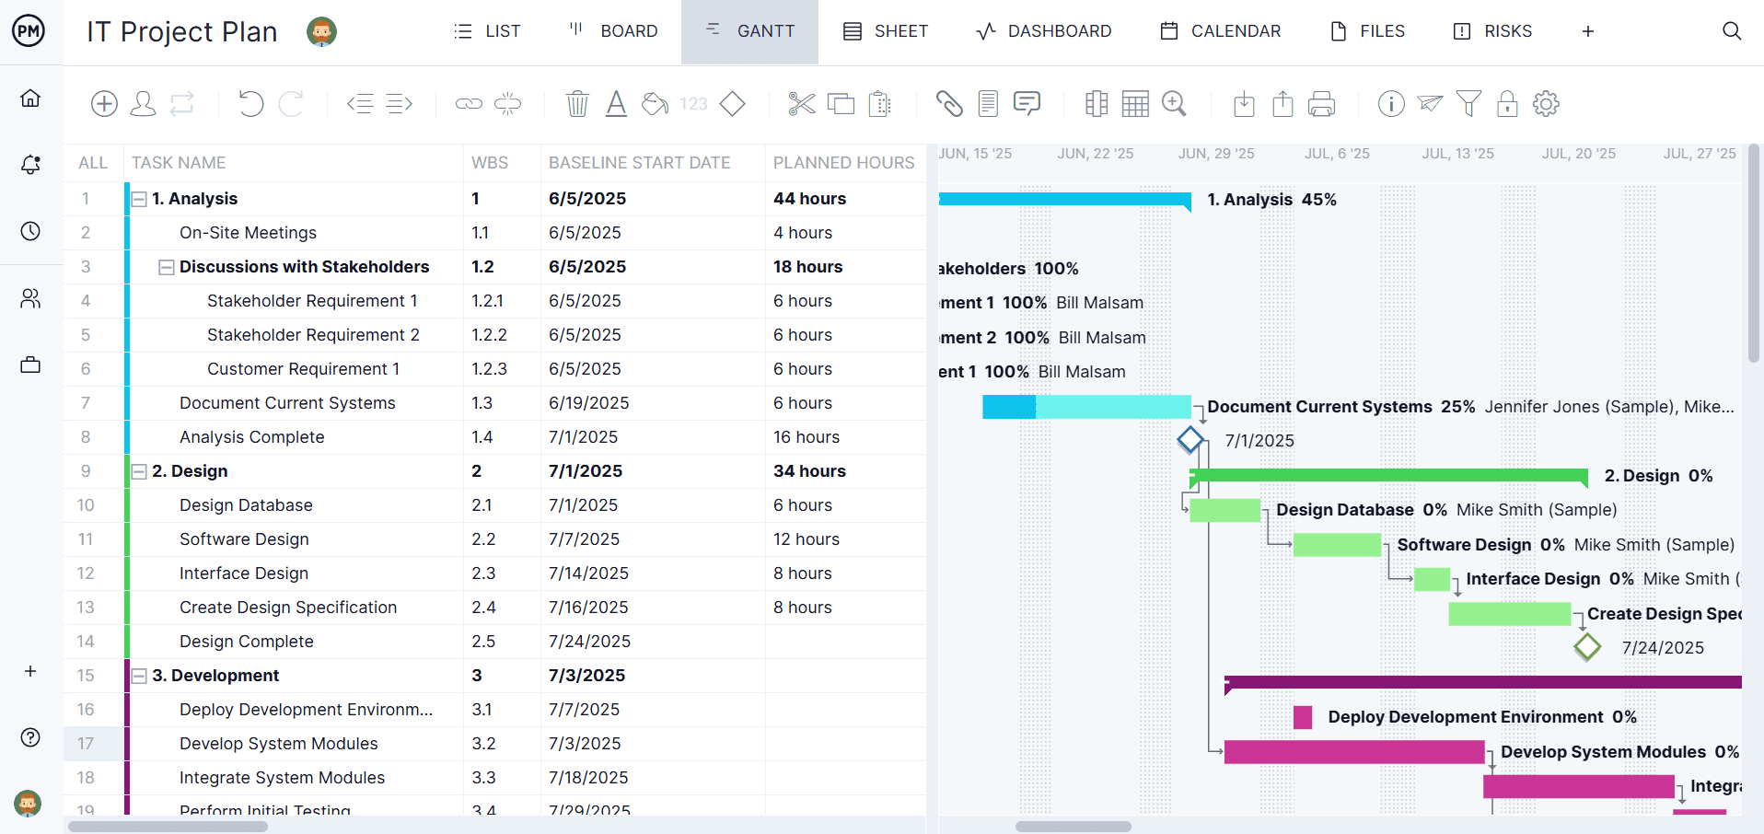
Task: Open notifications bell in left sidebar
Action: (x=30, y=165)
